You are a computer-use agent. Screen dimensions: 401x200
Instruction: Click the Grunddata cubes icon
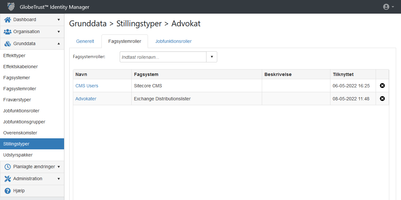click(x=7, y=44)
